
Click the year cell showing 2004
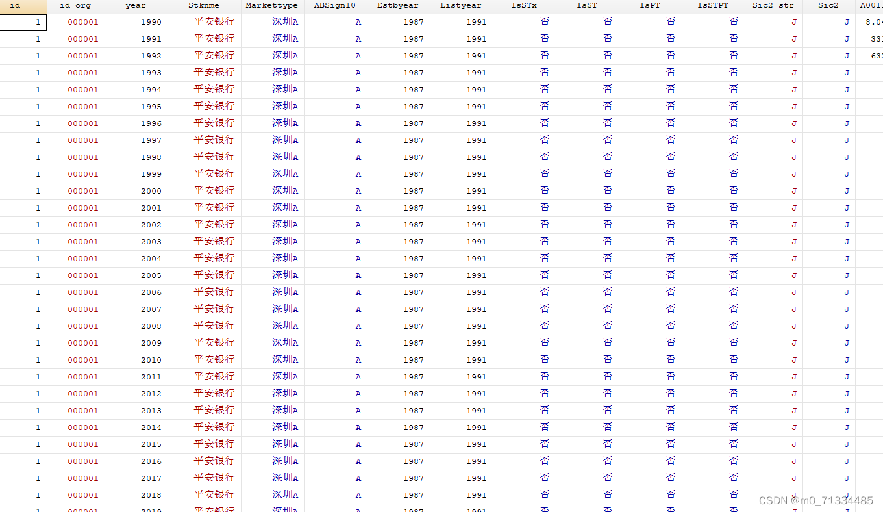(136, 259)
